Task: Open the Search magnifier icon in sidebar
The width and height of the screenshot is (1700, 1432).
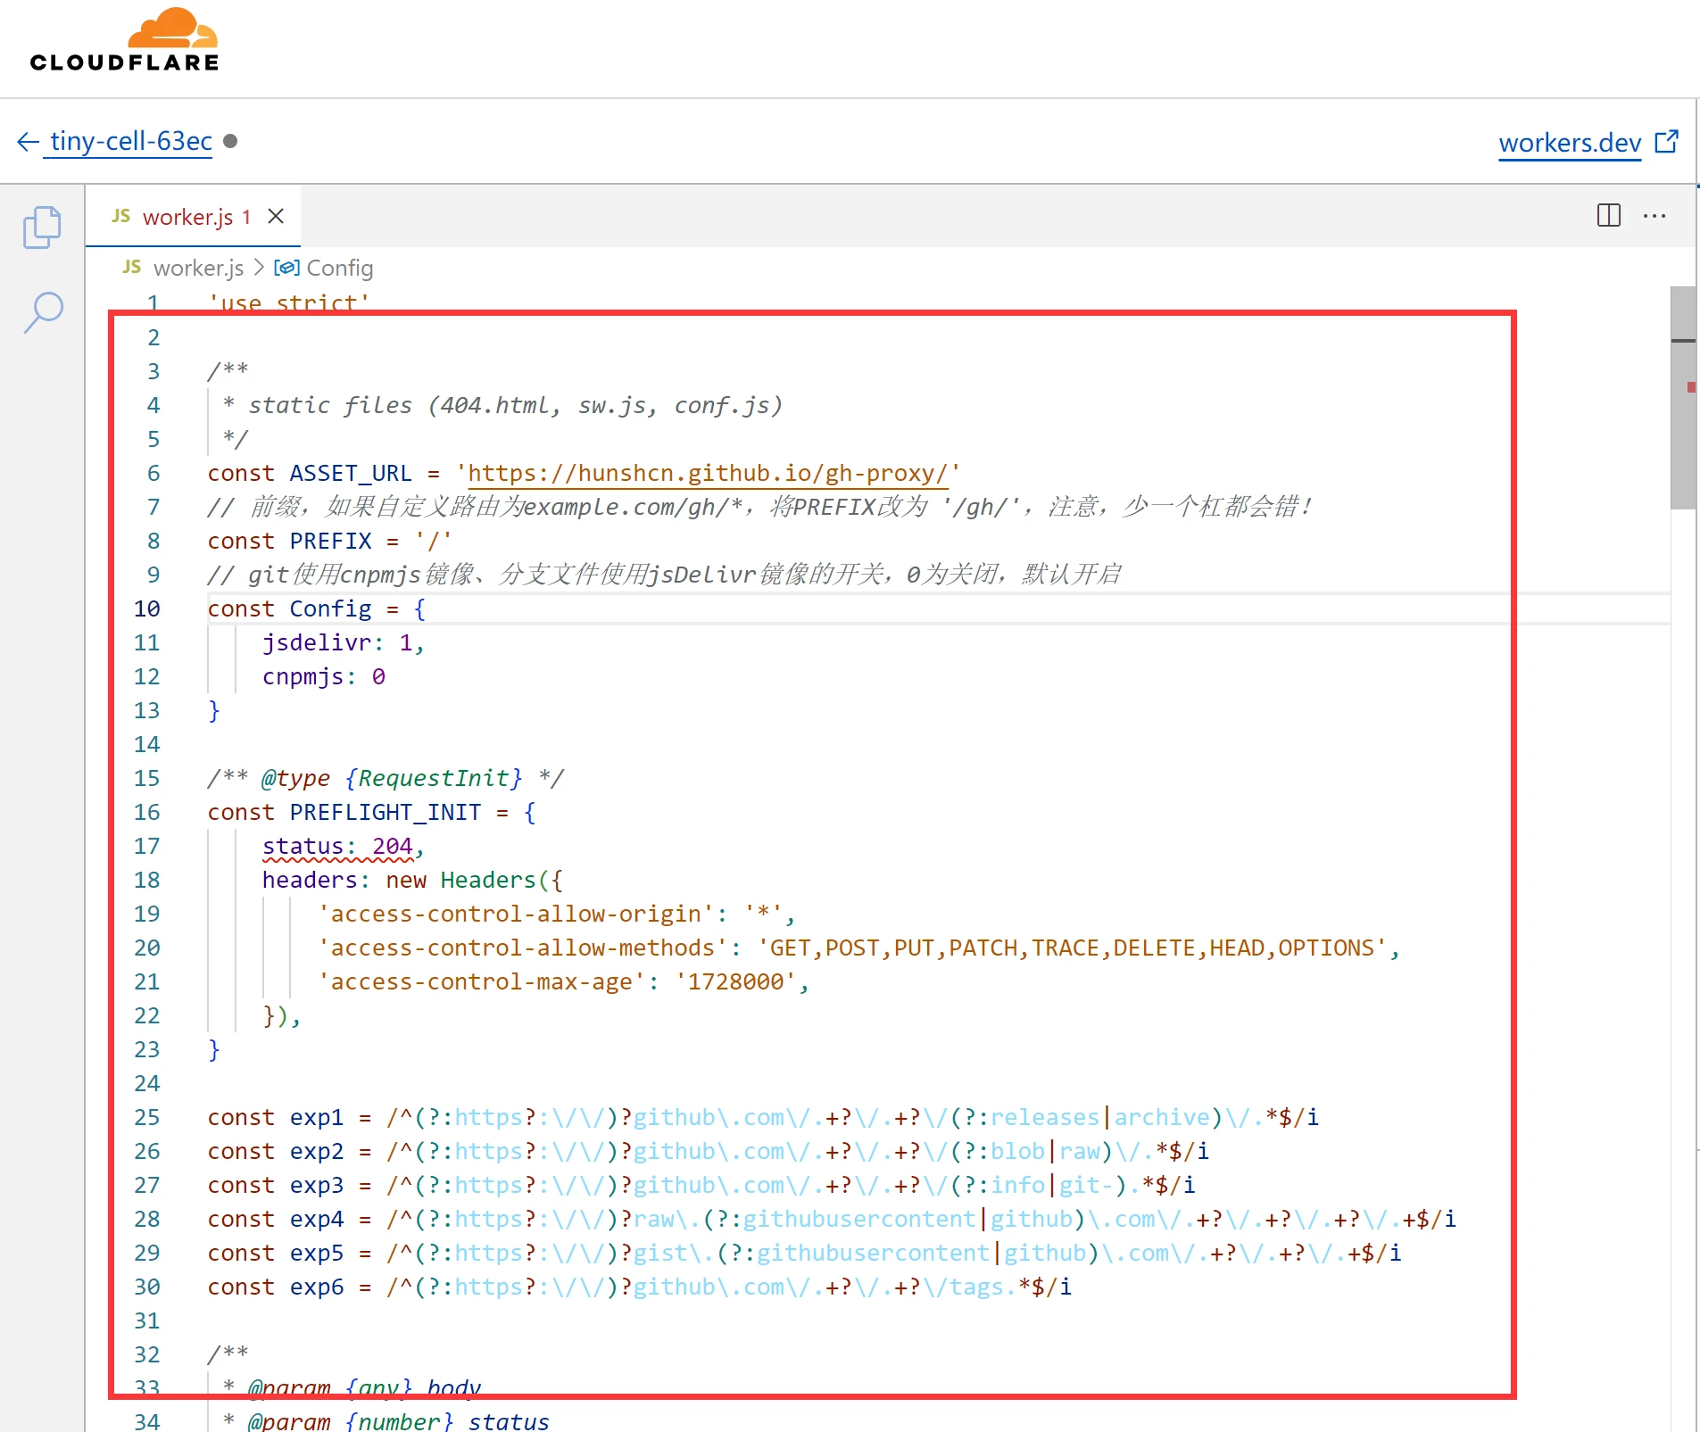Action: (x=43, y=312)
